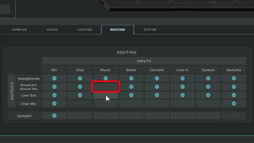
Task: Uncheck Chat routing to Line Out
Action: tap(80, 95)
